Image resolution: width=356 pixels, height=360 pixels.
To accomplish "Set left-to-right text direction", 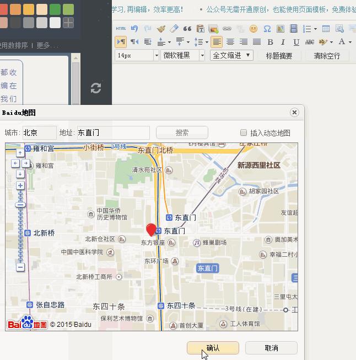I will 121,42.
